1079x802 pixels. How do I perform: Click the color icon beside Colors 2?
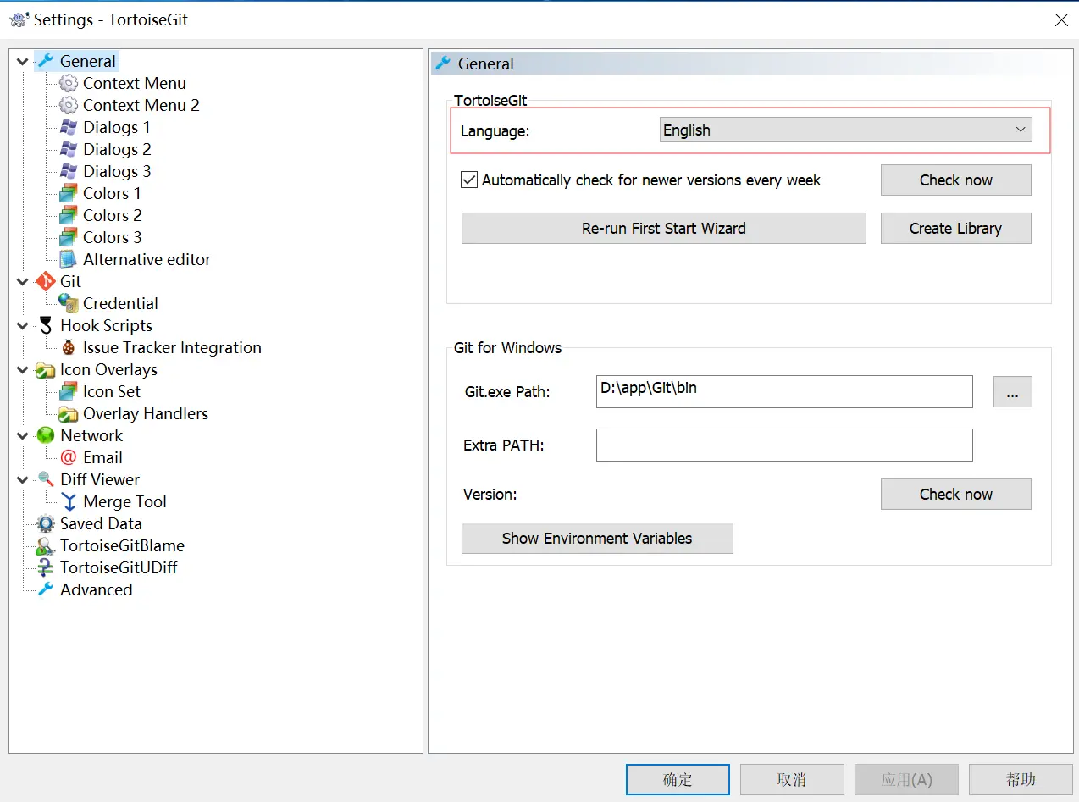tap(68, 215)
